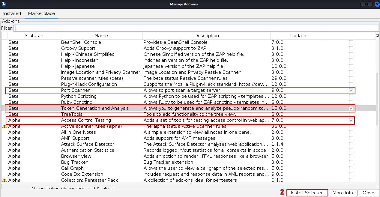Tick the Python Scripting checkbox

[x=351, y=96]
